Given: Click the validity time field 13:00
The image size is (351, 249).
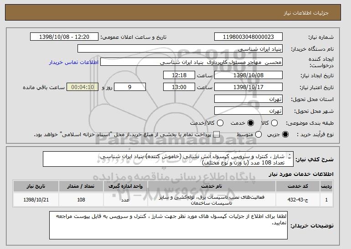Looking at the screenshot, I should [179, 87].
